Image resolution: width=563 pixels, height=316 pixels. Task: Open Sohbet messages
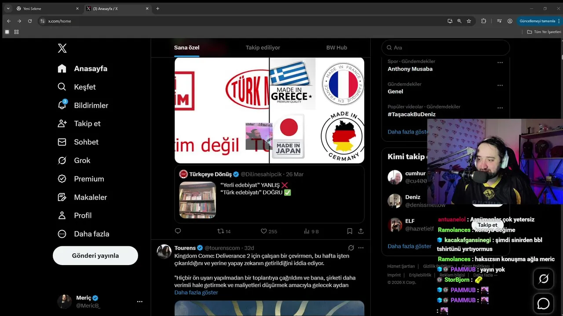click(x=78, y=142)
